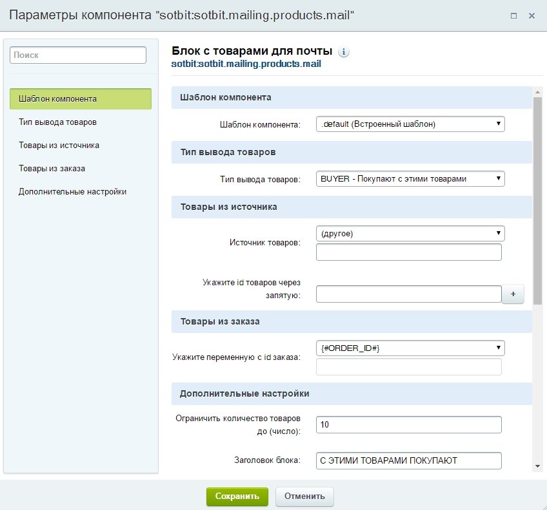Click the scrollbar up arrow
The height and width of the screenshot is (510, 547).
click(537, 92)
